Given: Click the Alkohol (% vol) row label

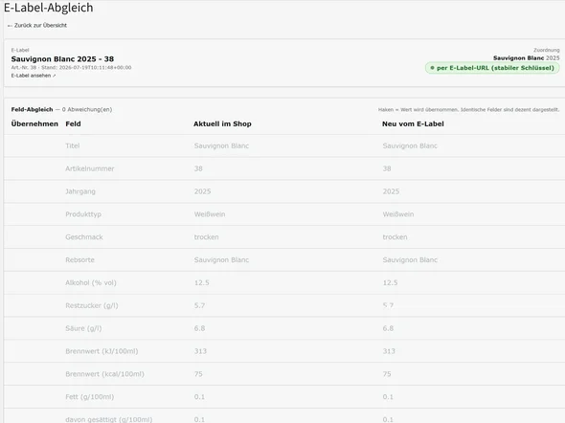Looking at the screenshot, I should pyautogui.click(x=91, y=282).
